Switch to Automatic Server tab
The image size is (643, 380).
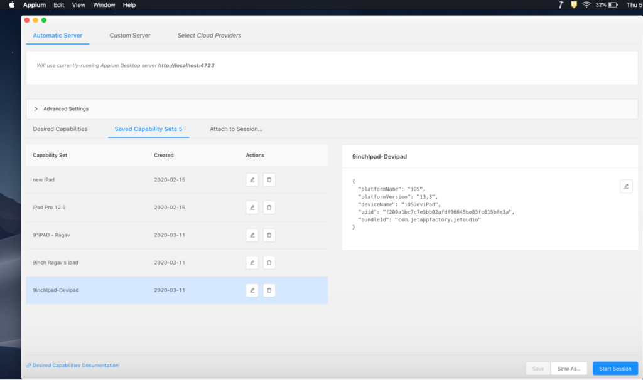[x=57, y=36]
